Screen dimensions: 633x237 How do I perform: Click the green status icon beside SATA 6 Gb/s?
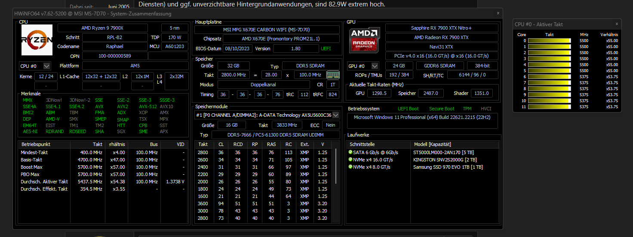pyautogui.click(x=350, y=152)
